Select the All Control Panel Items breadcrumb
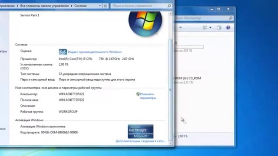This screenshot has height=156, width=278. [44, 6]
